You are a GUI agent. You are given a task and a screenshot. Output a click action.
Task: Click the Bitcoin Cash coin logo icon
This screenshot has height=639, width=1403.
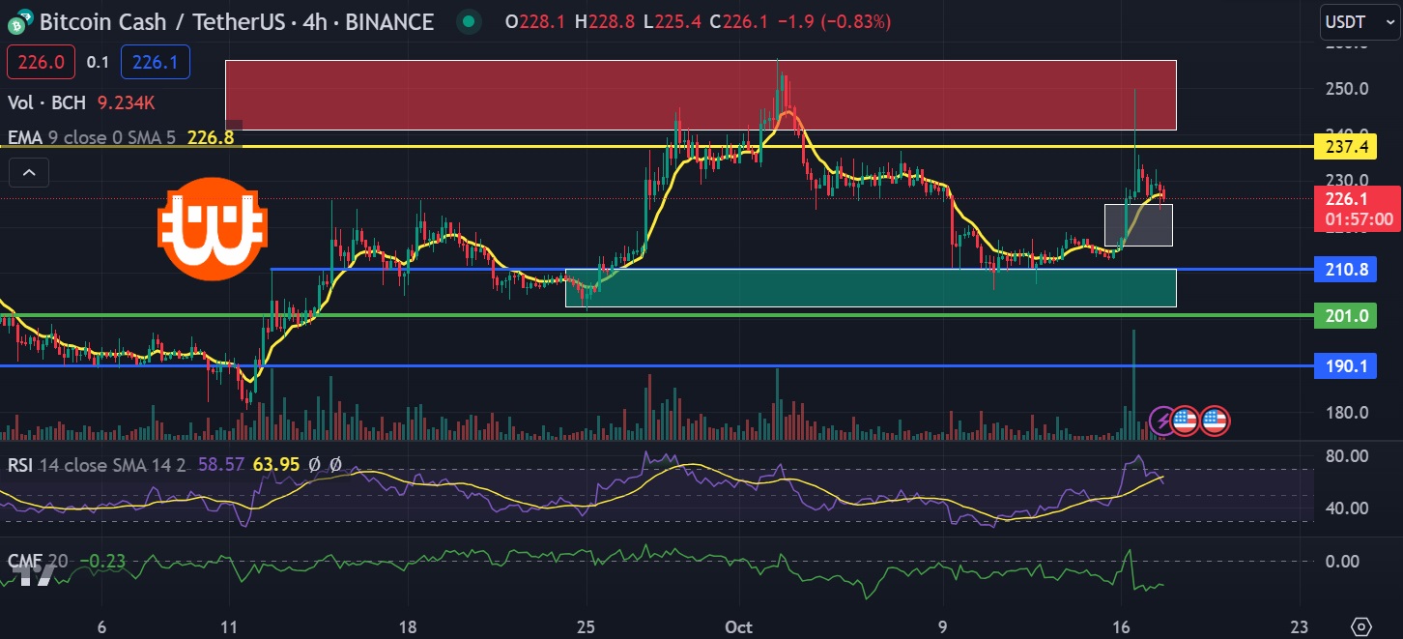pos(19,20)
